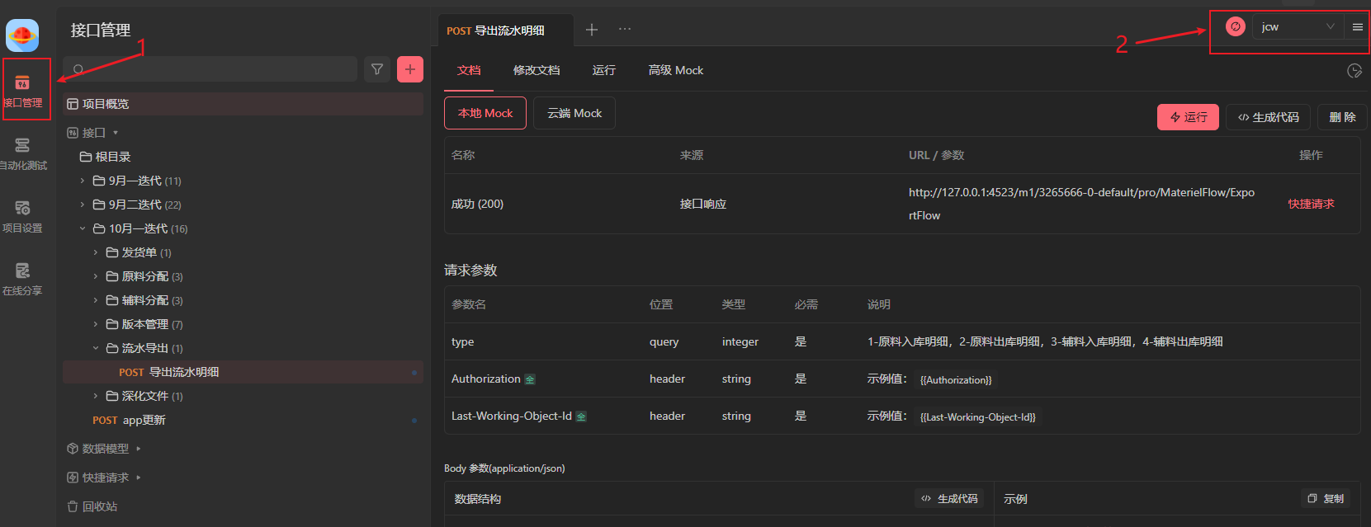Open the 回收站 trash
The height and width of the screenshot is (527, 1371).
[x=92, y=506]
